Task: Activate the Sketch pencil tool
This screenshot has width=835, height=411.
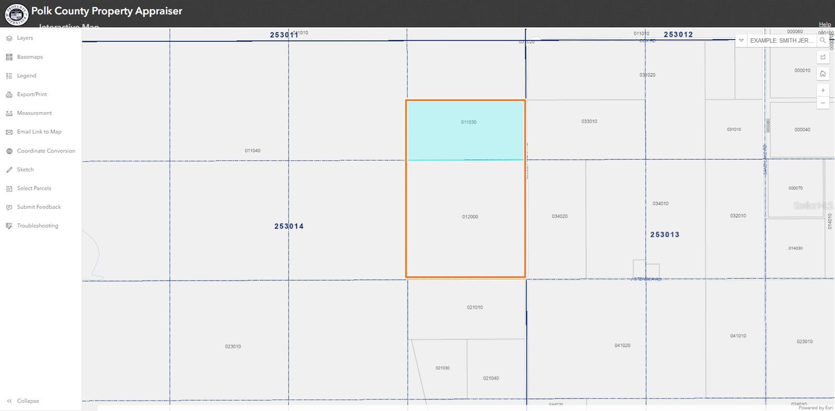Action: click(25, 170)
